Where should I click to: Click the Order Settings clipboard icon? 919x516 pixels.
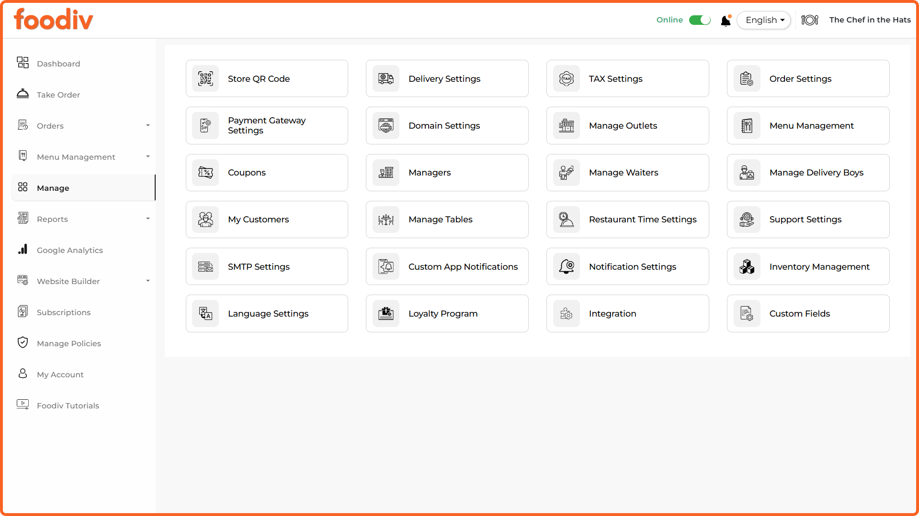tap(747, 78)
